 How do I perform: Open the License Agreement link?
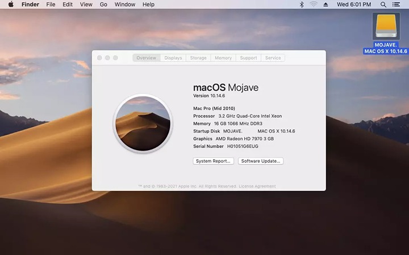point(257,186)
